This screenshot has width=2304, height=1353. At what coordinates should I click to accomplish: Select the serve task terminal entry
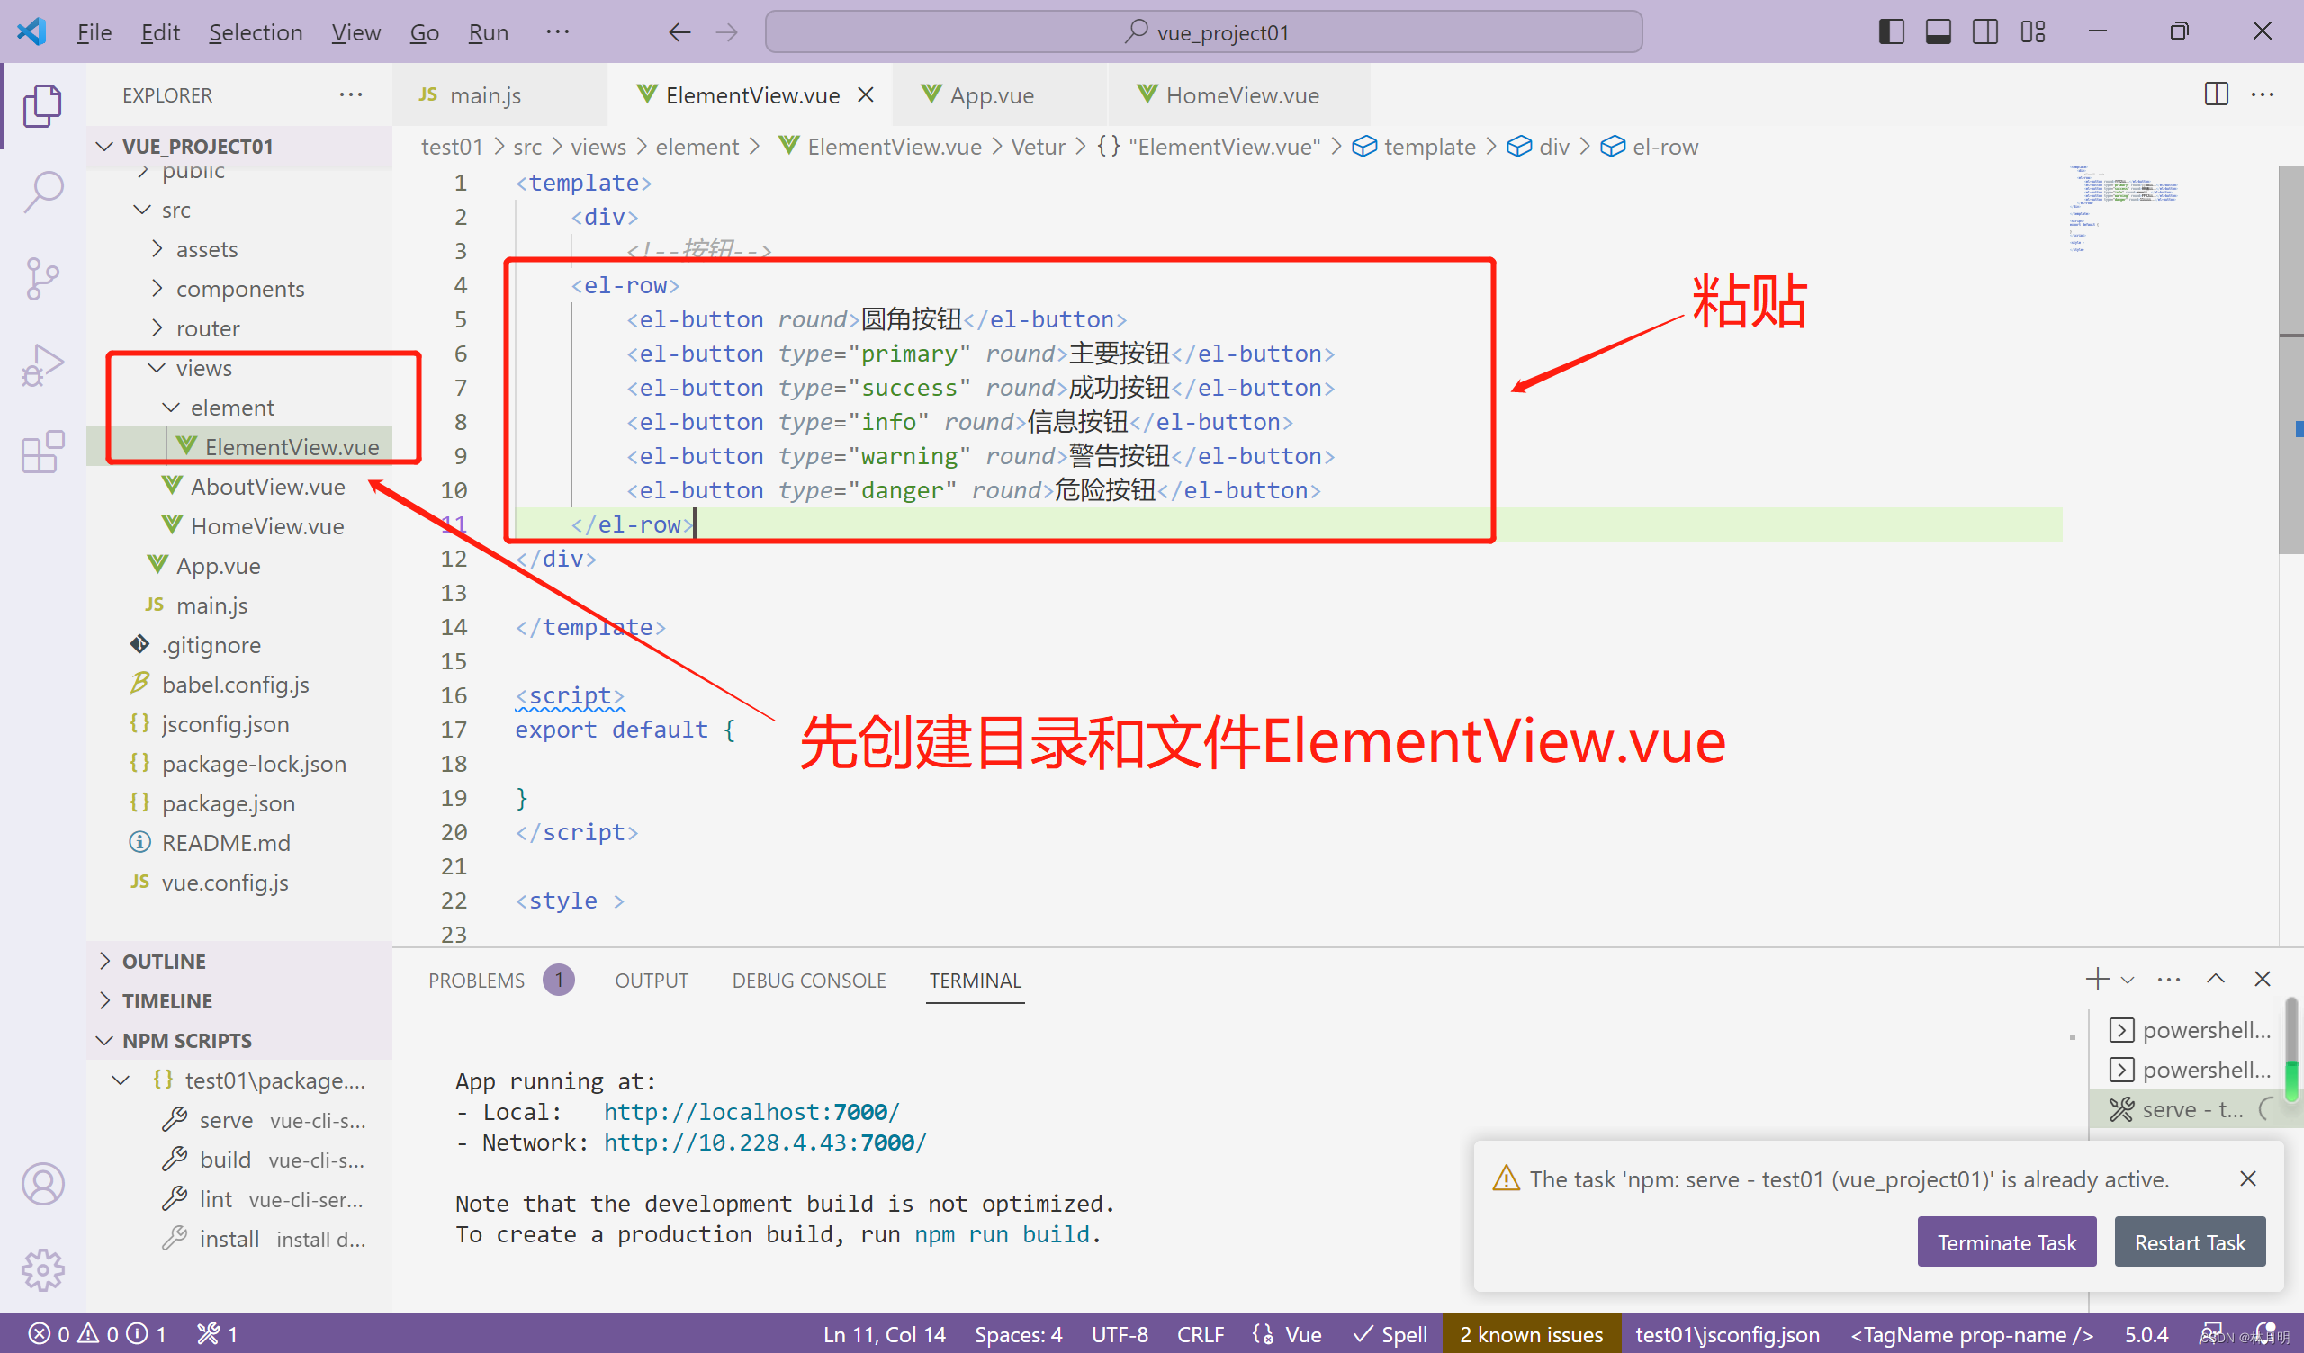click(x=2185, y=1110)
